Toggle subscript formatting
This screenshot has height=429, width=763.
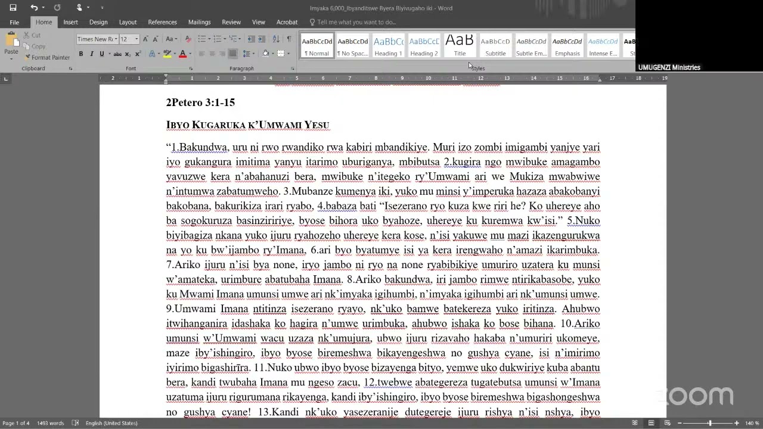[x=128, y=54]
